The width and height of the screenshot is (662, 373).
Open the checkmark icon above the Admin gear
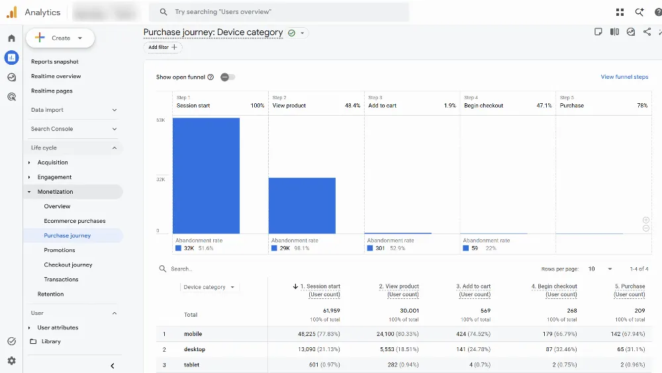click(x=11, y=341)
